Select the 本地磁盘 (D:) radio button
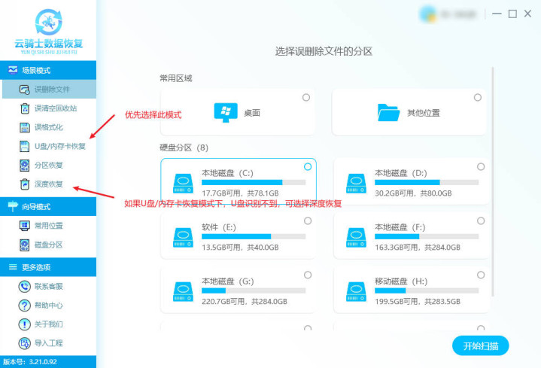The height and width of the screenshot is (368, 541). tap(481, 167)
